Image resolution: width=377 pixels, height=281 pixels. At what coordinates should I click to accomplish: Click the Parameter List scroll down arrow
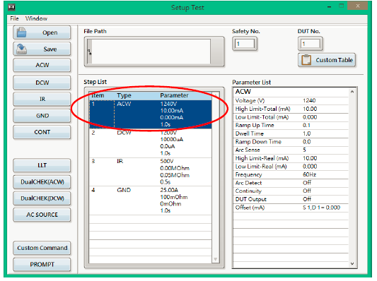click(352, 264)
